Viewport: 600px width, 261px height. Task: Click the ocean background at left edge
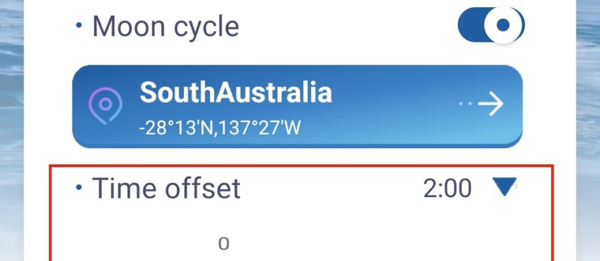pos(11,130)
